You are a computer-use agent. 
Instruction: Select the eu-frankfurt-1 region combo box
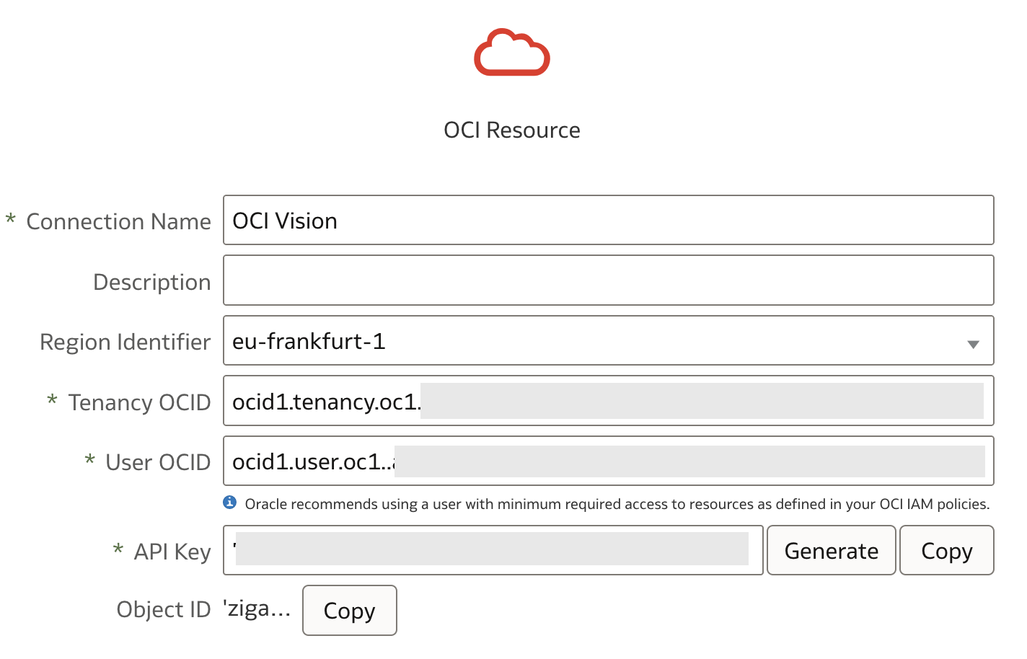pyautogui.click(x=609, y=340)
